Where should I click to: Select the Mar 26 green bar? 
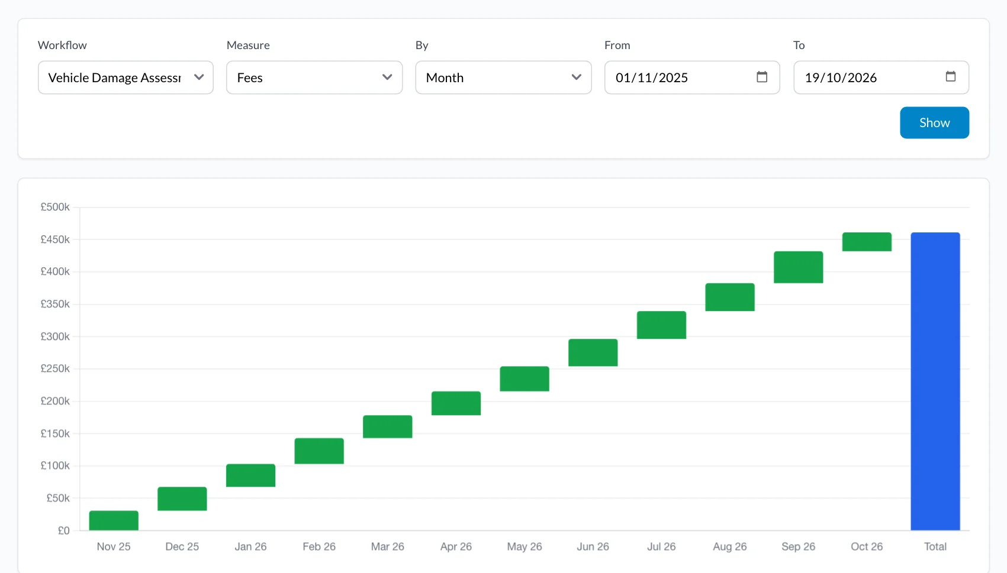[388, 427]
